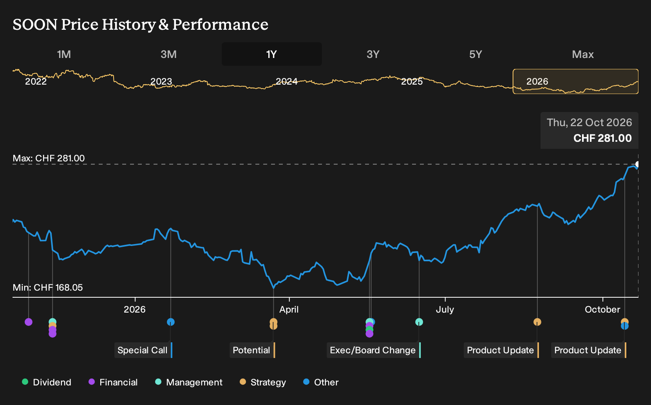The image size is (651, 405).
Task: Toggle the Other legend filter
Action: click(321, 382)
